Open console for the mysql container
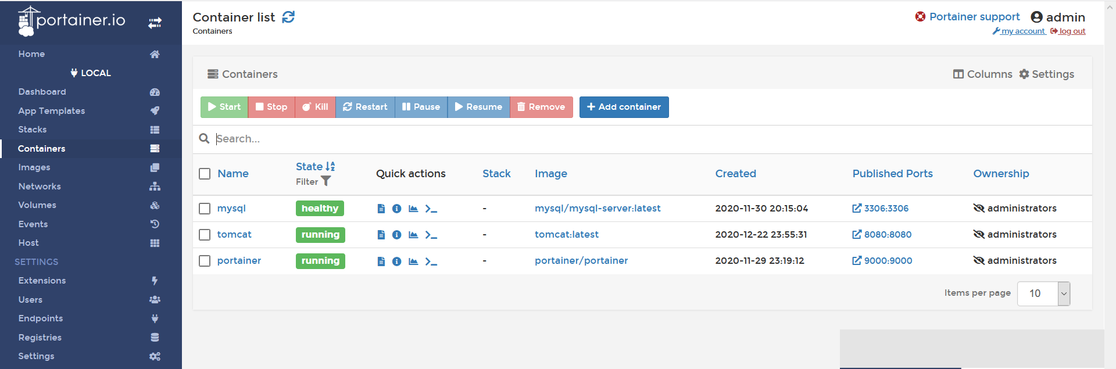 [431, 209]
